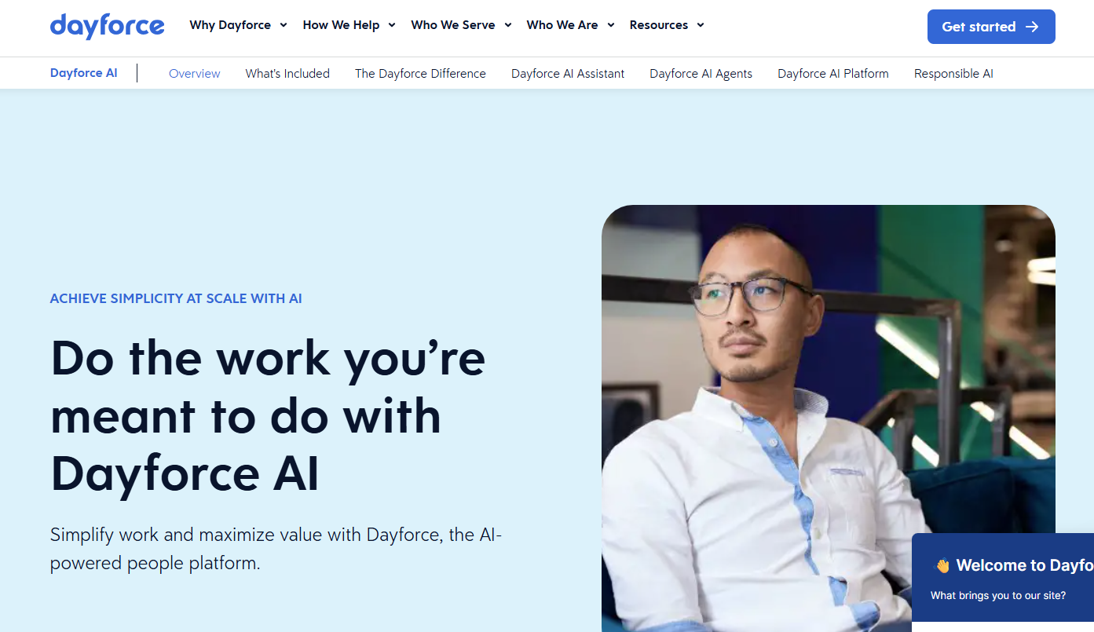The image size is (1094, 632).
Task: Open the Why Dayforce menu
Action: (x=239, y=25)
